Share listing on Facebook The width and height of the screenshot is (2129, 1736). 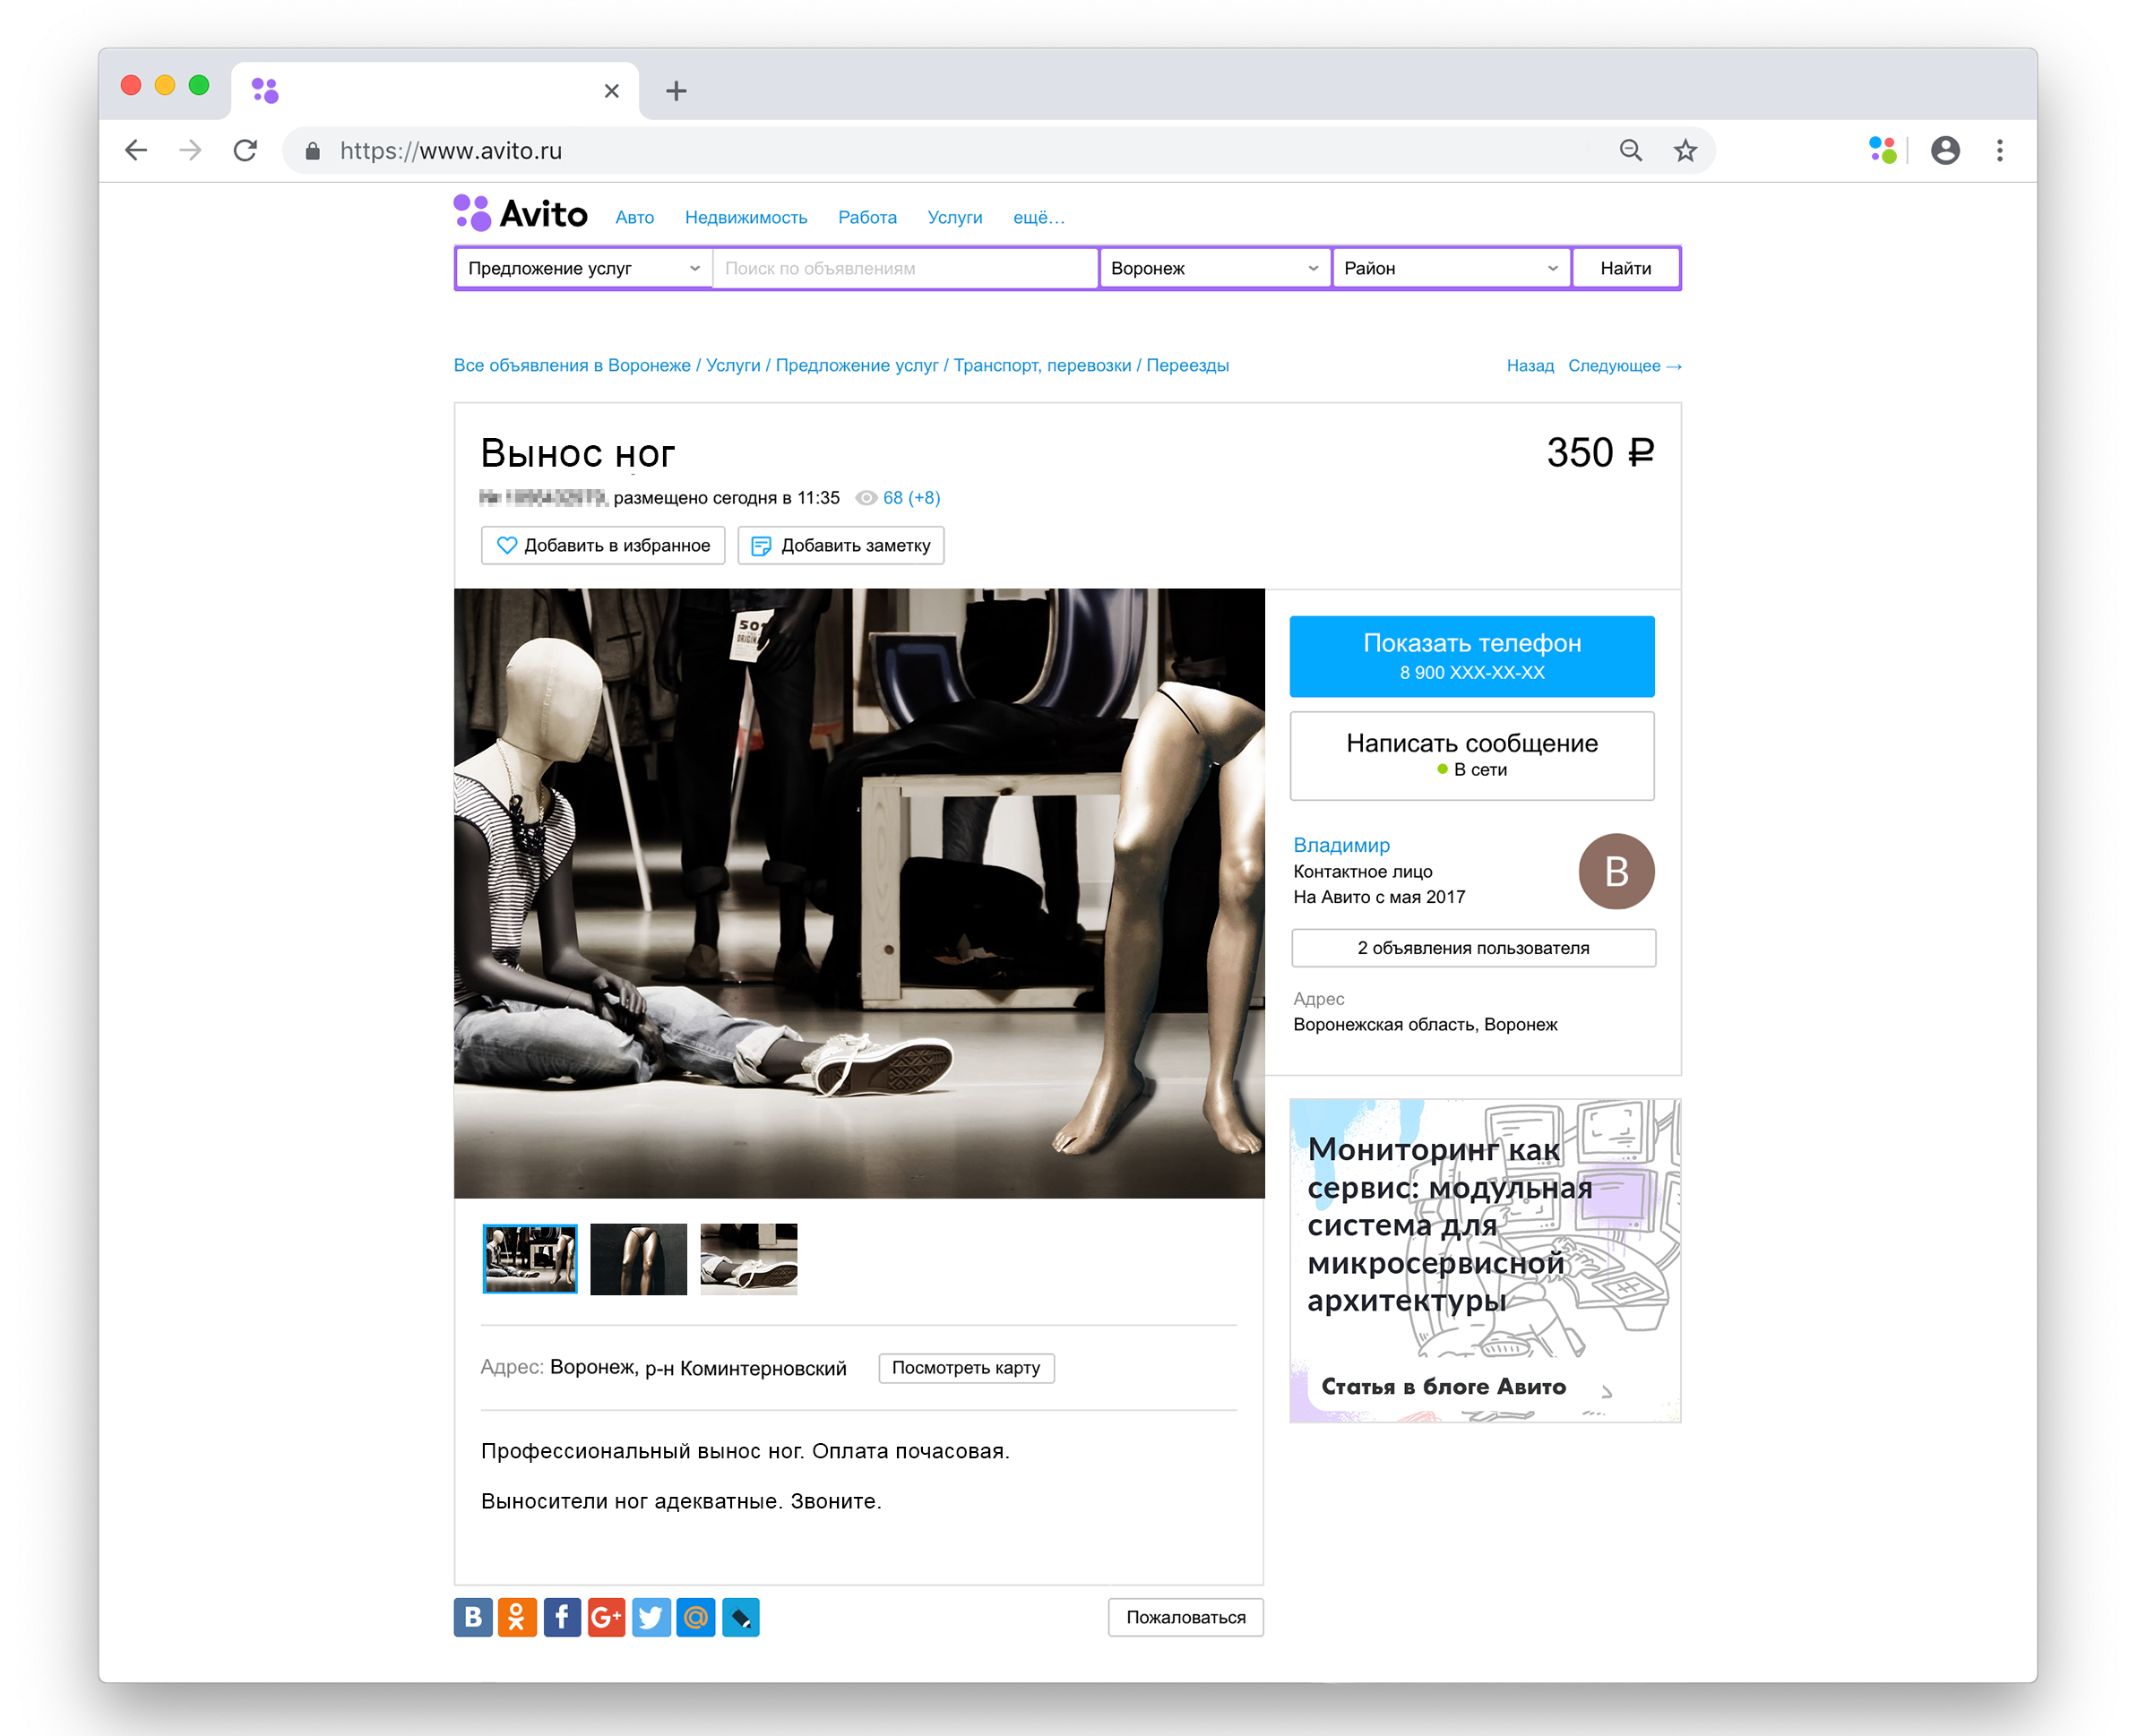pos(562,1617)
